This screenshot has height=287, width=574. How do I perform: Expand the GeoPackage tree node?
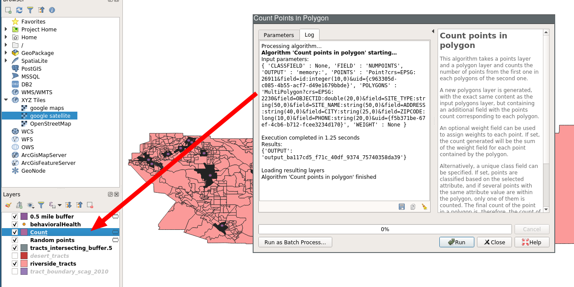click(x=6, y=53)
